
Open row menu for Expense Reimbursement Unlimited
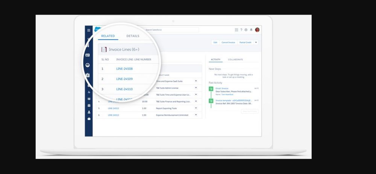pyautogui.click(x=196, y=115)
